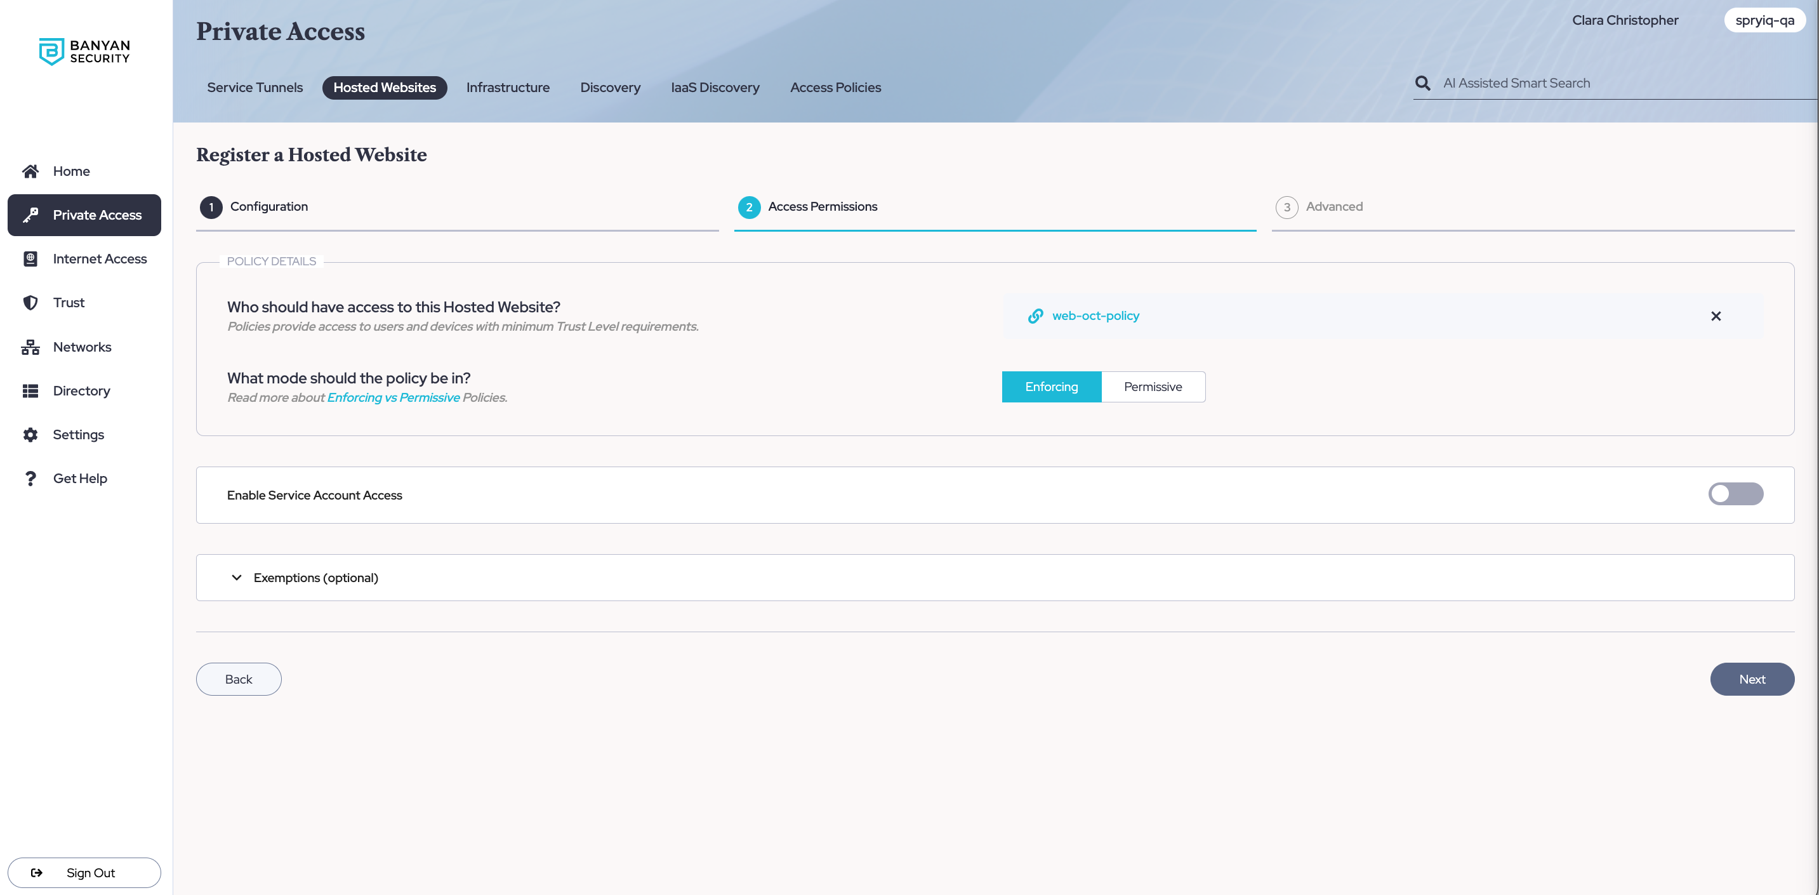The width and height of the screenshot is (1819, 895).
Task: Open the spryiq-qa org selector
Action: (1764, 20)
